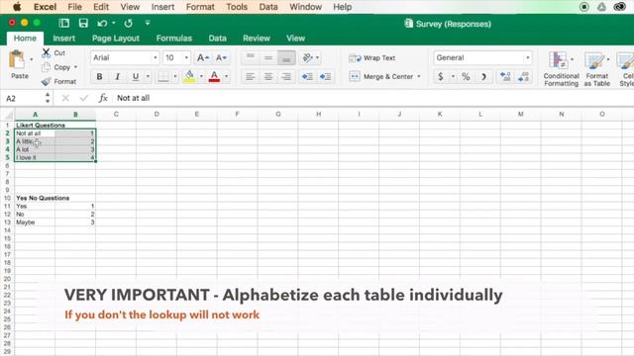Image resolution: width=634 pixels, height=356 pixels.
Task: Apply comma style format
Action: pos(483,77)
